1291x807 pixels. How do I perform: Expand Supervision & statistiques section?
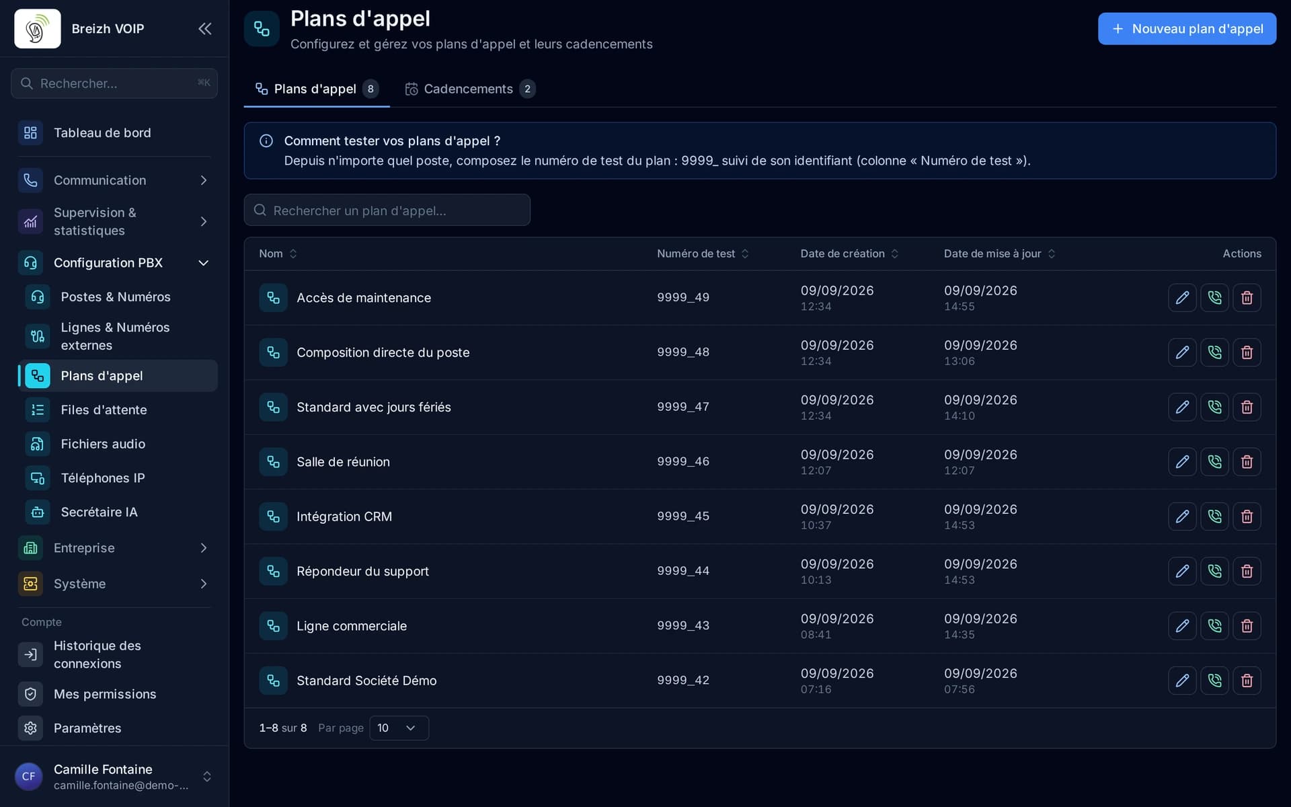coord(114,221)
